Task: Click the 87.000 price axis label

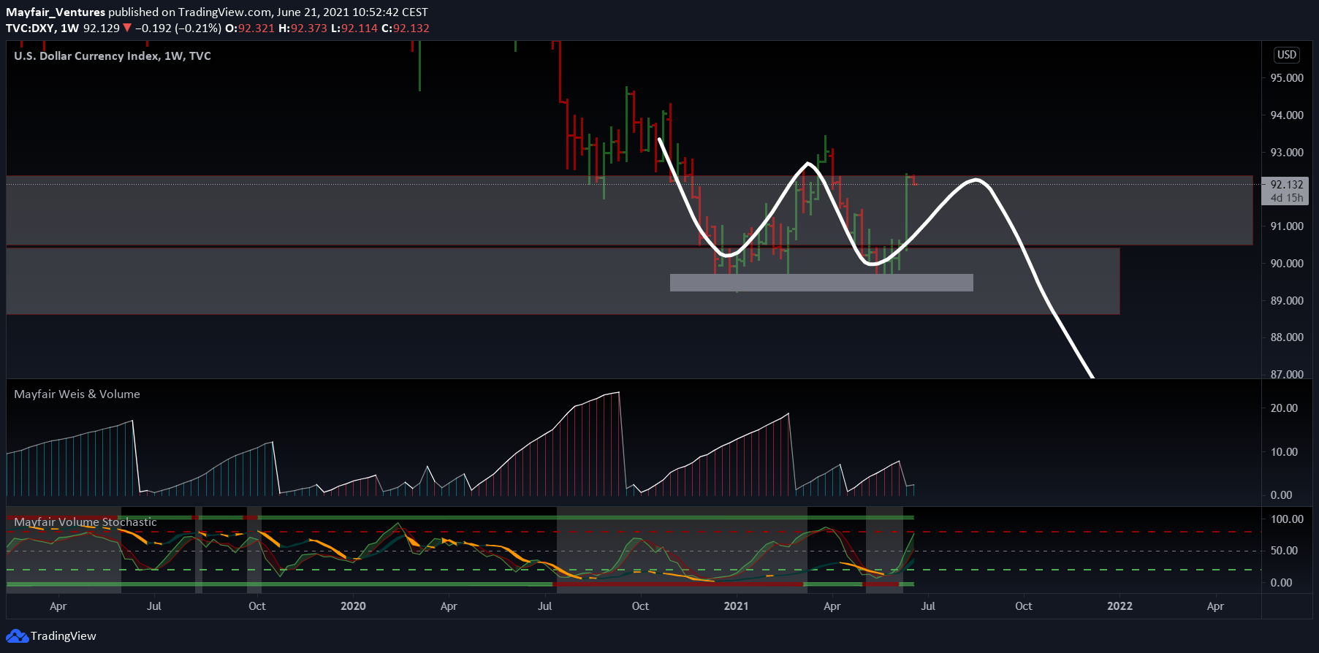Action: pyautogui.click(x=1287, y=374)
